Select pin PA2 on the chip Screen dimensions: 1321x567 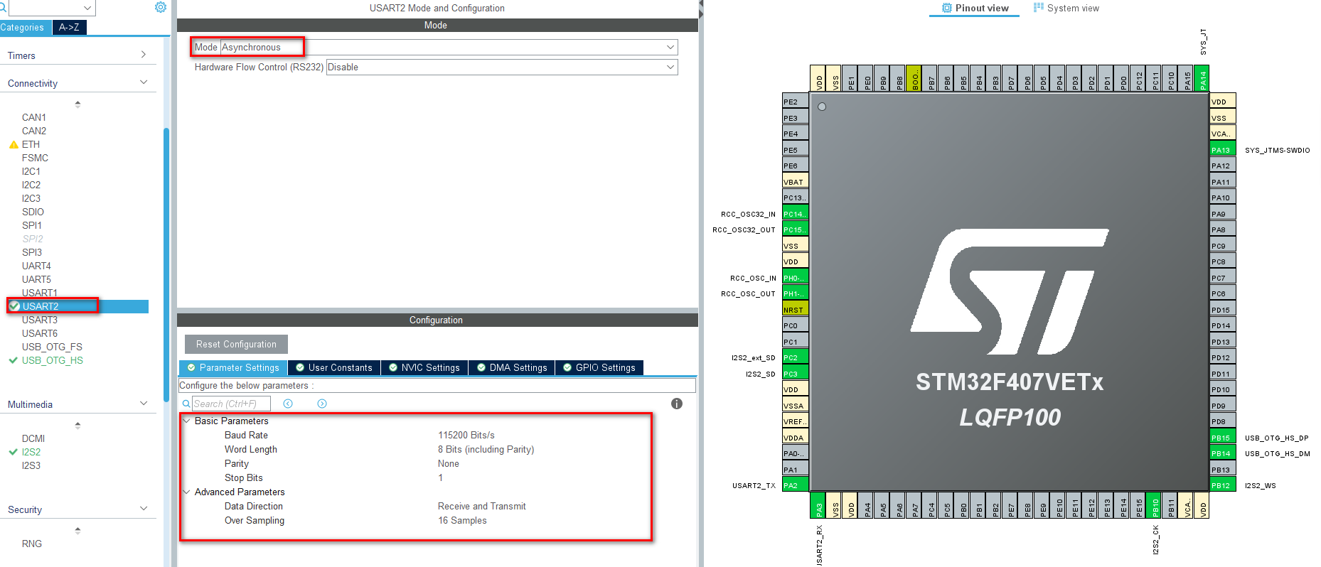click(x=795, y=485)
